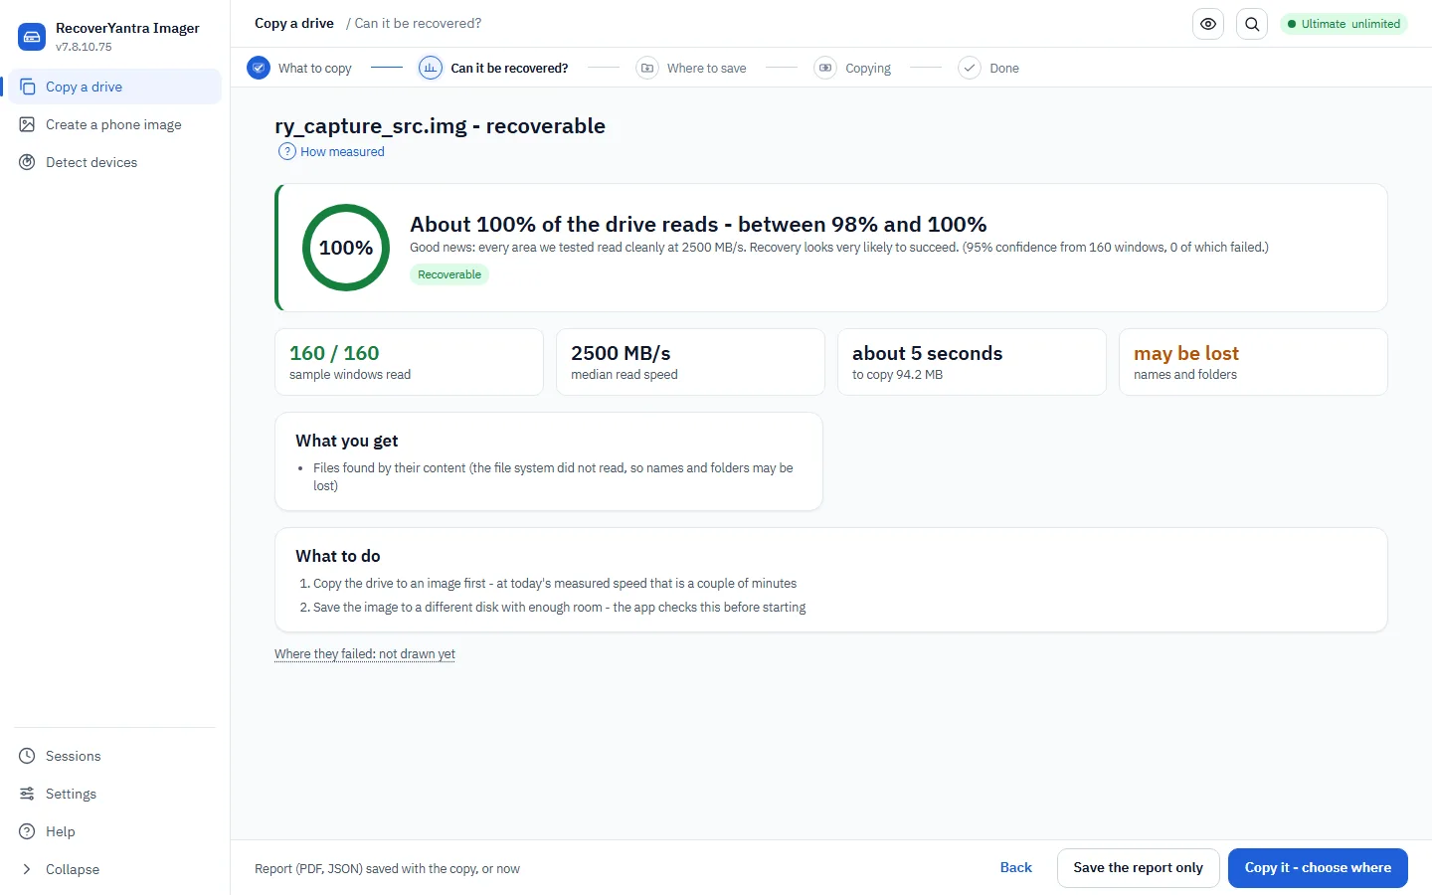Click the How measured question icon
The height and width of the screenshot is (895, 1432).
click(287, 151)
